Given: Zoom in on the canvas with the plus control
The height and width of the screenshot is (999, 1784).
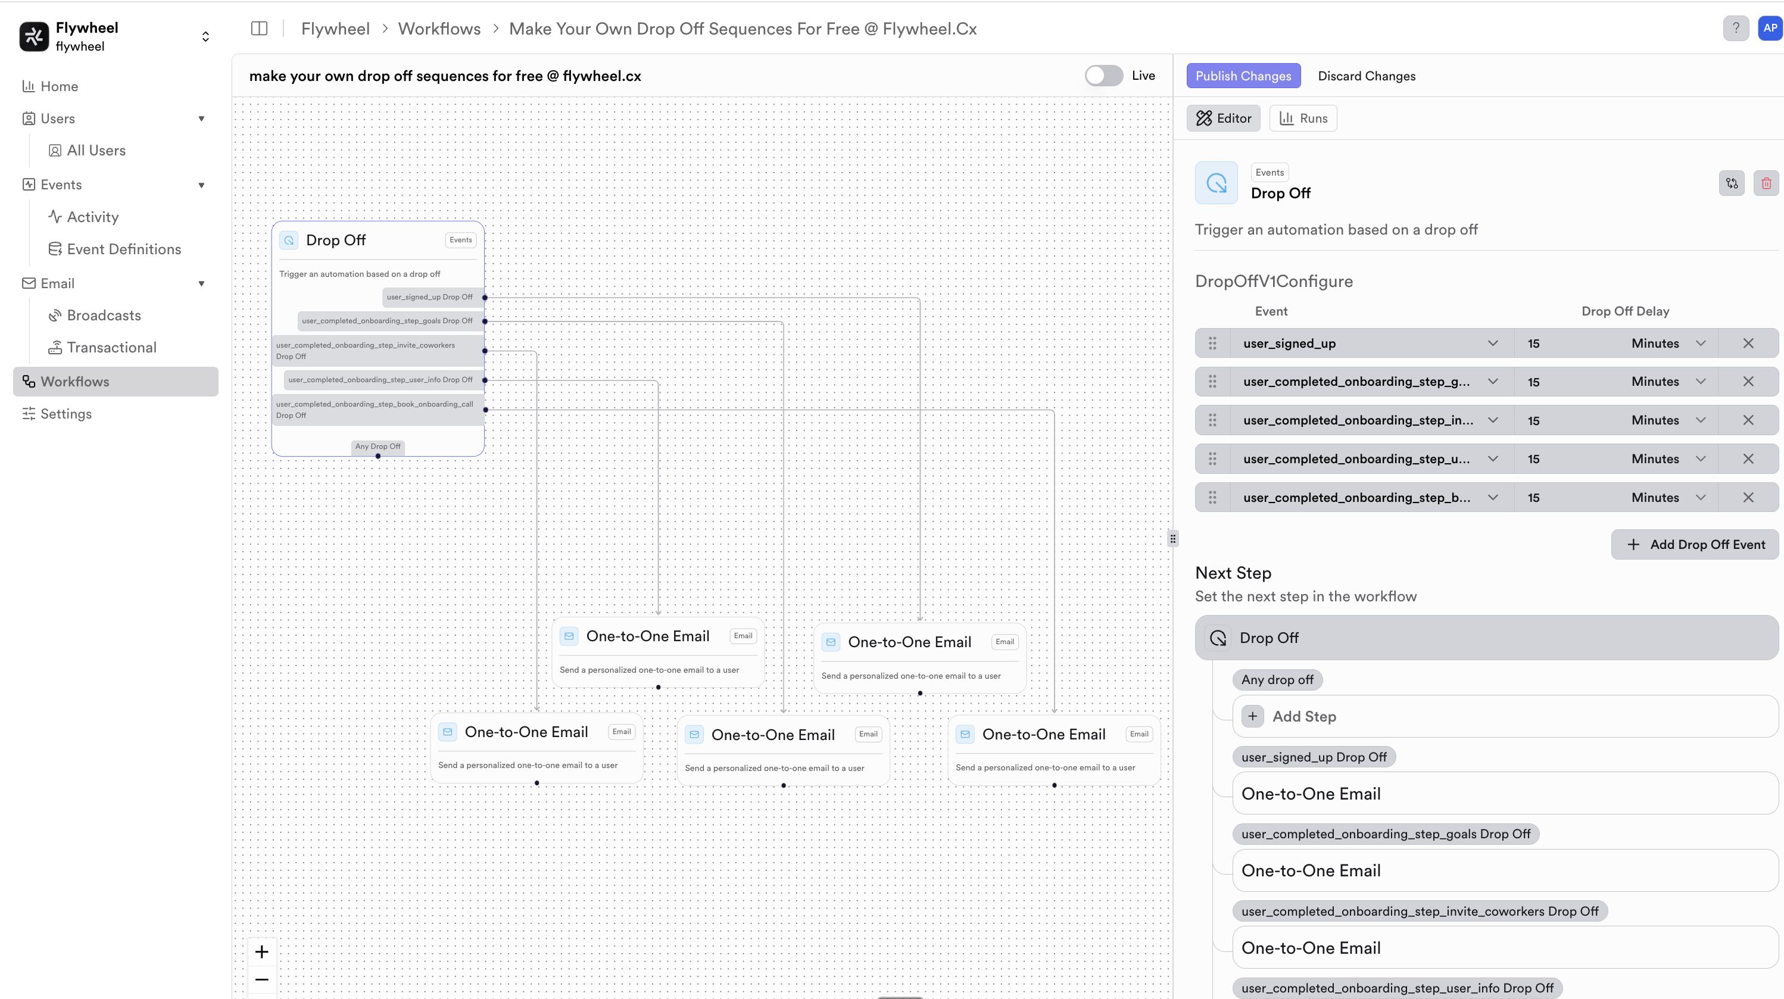Looking at the screenshot, I should click(262, 951).
